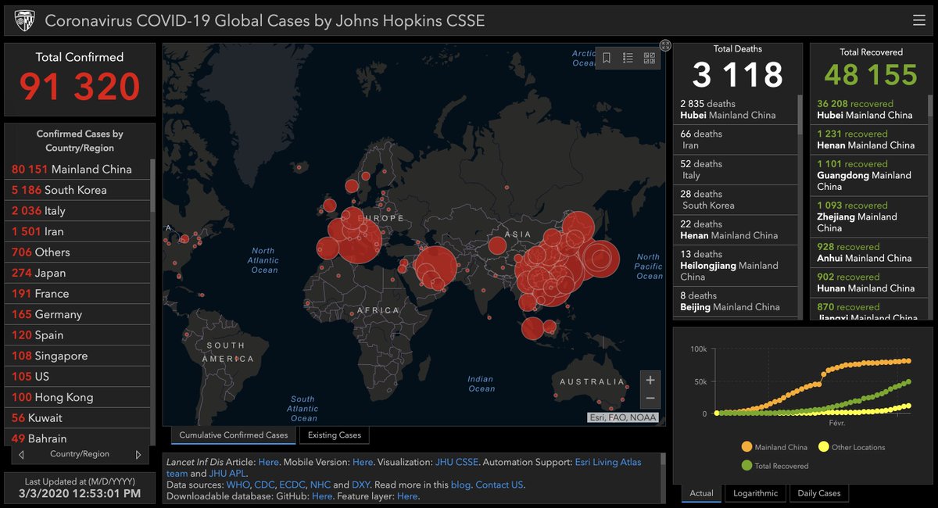
Task: Open the CDC data source link
Action: click(x=264, y=485)
